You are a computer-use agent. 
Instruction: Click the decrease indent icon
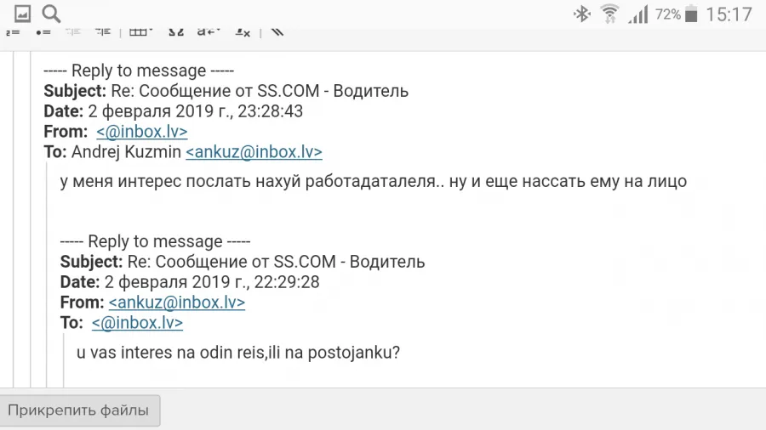73,32
